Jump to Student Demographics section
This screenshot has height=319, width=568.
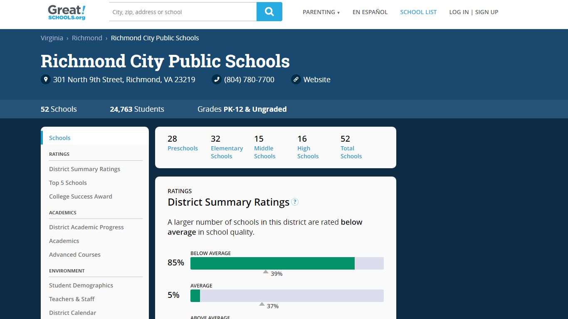[81, 285]
